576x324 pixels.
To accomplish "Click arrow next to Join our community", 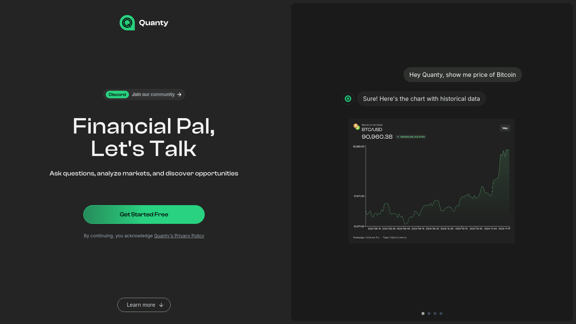I will (179, 94).
